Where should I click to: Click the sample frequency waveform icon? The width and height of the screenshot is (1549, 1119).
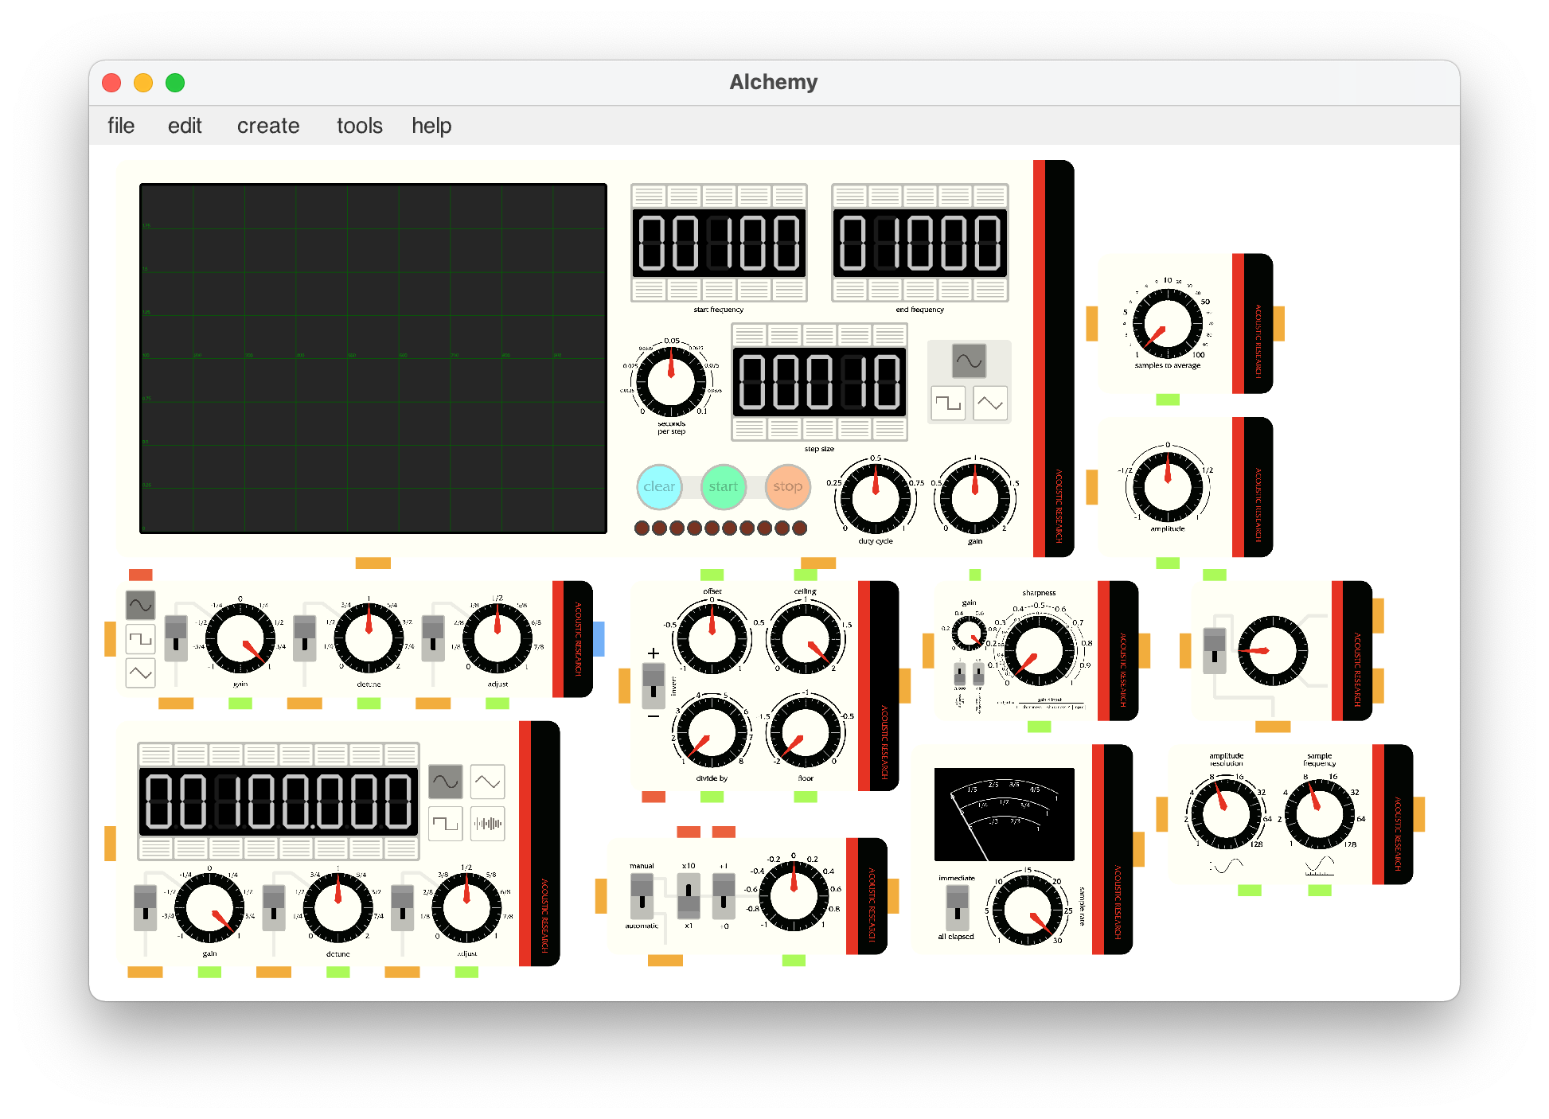[1319, 866]
